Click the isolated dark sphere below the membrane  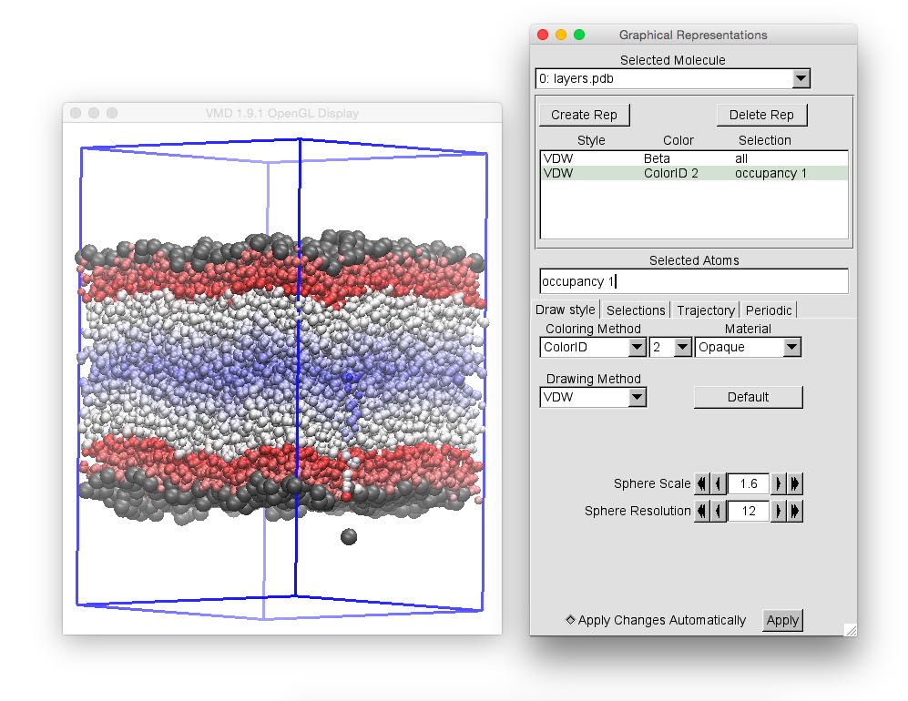(x=349, y=536)
